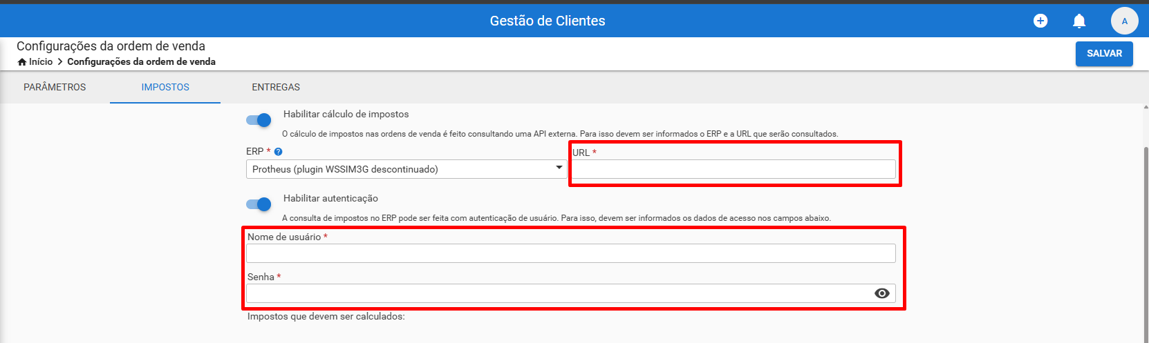Click the Gestão de Clientes title

(548, 21)
